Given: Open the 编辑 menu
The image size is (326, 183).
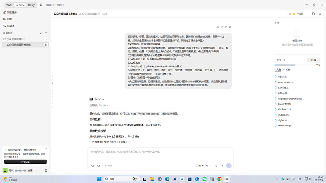Looking at the screenshot, I should click(x=50, y=5).
